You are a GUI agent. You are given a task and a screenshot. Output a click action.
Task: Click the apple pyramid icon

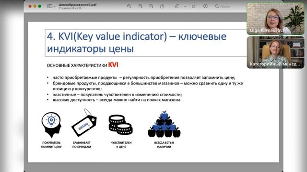(164, 124)
